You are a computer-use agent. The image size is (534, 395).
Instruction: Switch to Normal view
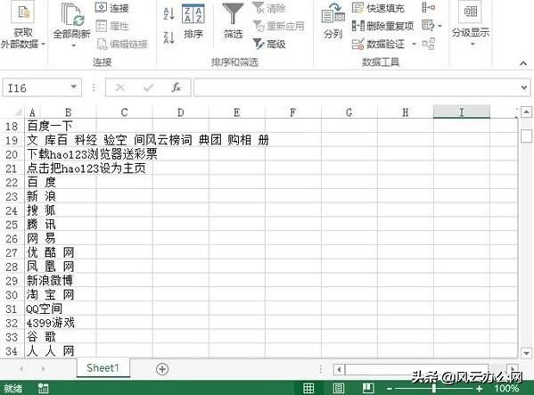[x=308, y=388]
